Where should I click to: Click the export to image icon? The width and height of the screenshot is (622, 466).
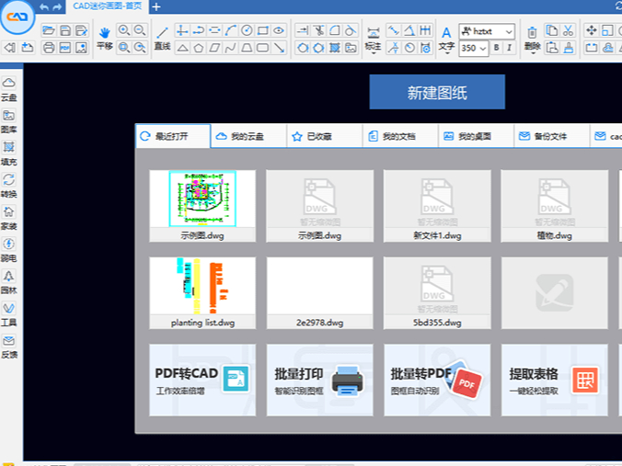(x=81, y=48)
